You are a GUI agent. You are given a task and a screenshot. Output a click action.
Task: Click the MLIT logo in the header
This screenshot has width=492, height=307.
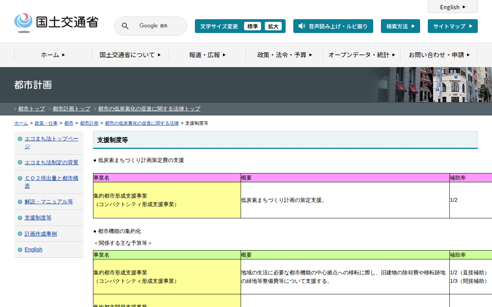coord(56,23)
